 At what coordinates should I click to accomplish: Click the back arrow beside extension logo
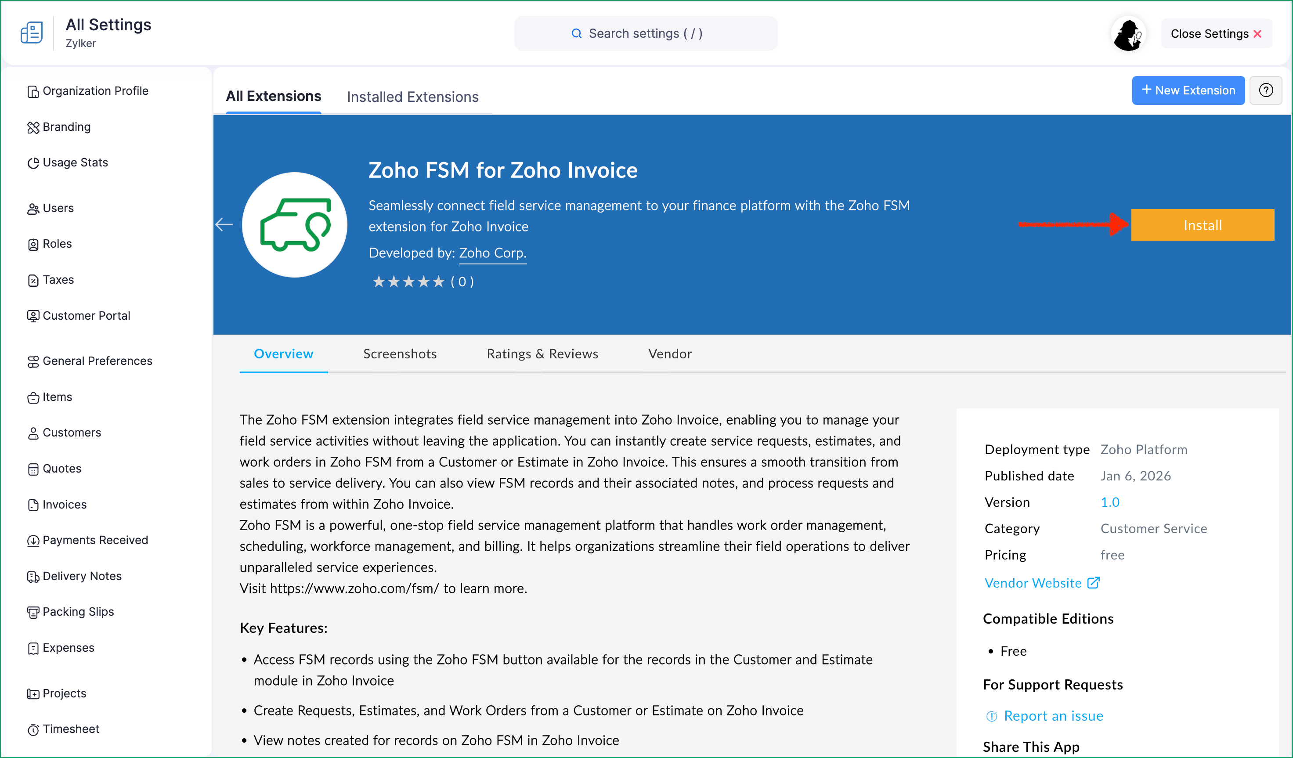pyautogui.click(x=224, y=224)
